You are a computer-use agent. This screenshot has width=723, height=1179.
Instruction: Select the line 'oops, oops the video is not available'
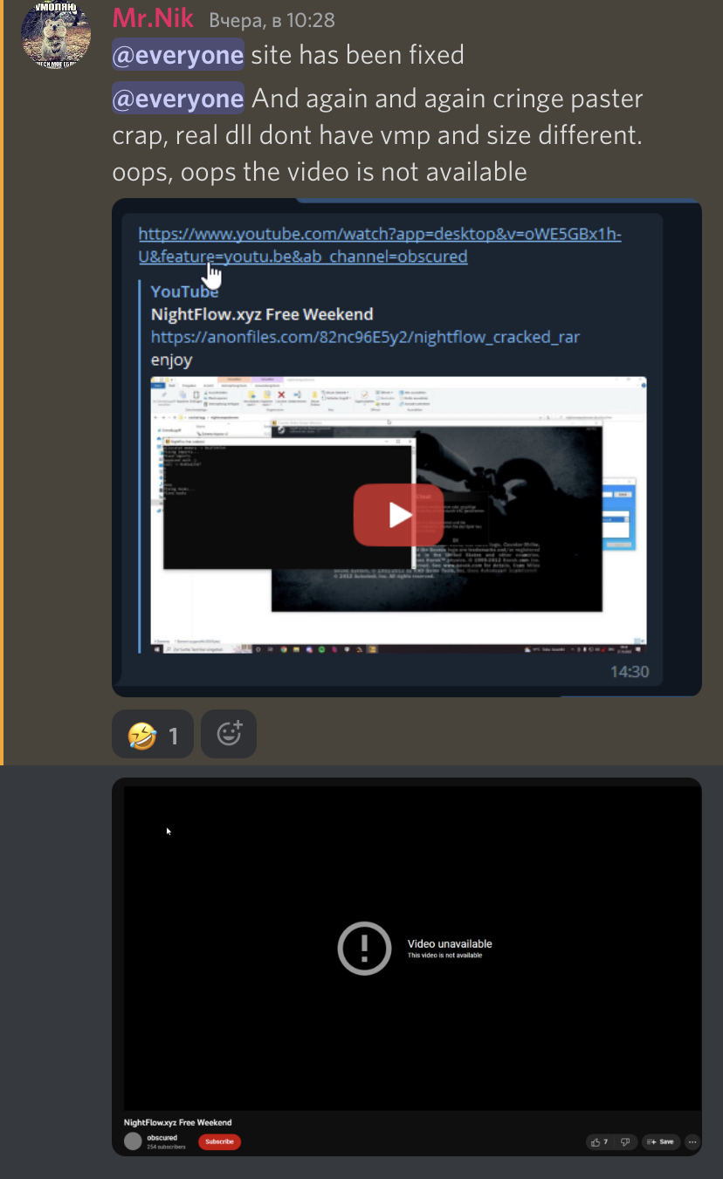tap(320, 171)
